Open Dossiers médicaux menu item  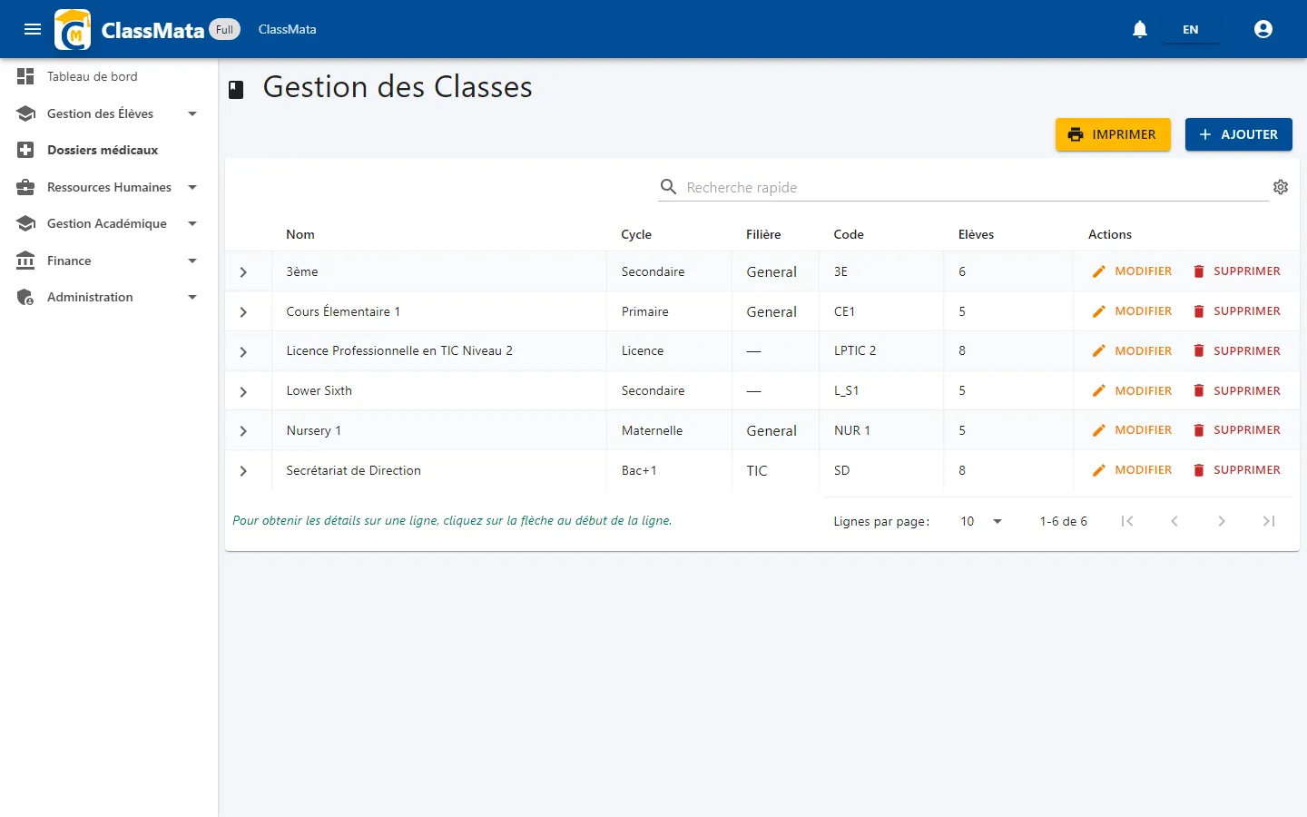pos(109,150)
